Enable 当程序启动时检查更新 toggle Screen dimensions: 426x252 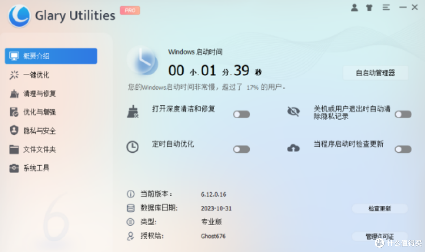click(x=404, y=149)
